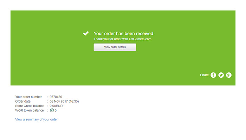The image size is (246, 140).
Task: Click the 0.00EUR store credit value
Action: (x=56, y=106)
